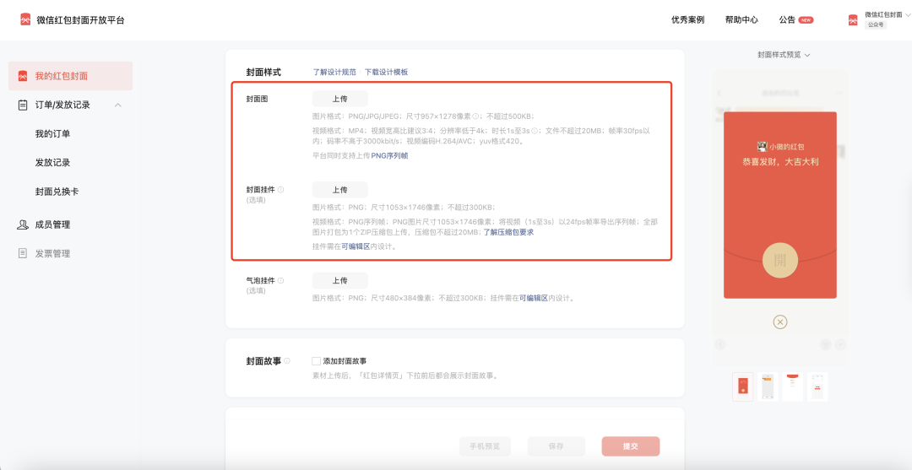Click the red envelope platform logo
This screenshot has height=470, width=912.
[25, 19]
